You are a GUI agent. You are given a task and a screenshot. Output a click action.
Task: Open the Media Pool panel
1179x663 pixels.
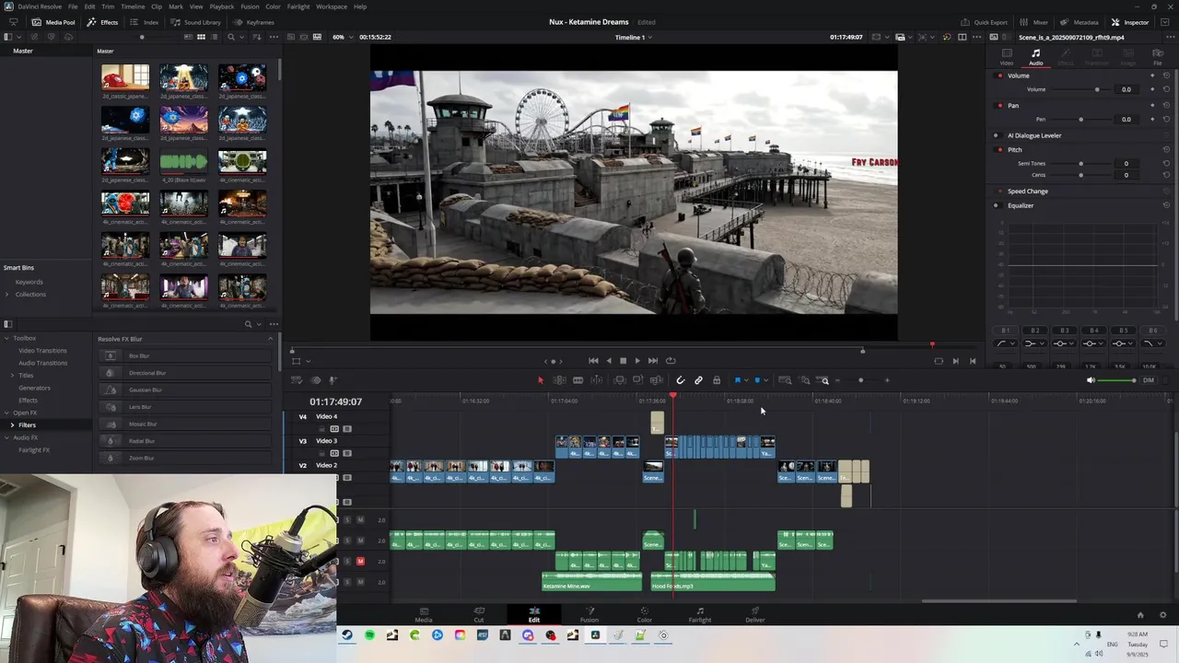(53, 22)
